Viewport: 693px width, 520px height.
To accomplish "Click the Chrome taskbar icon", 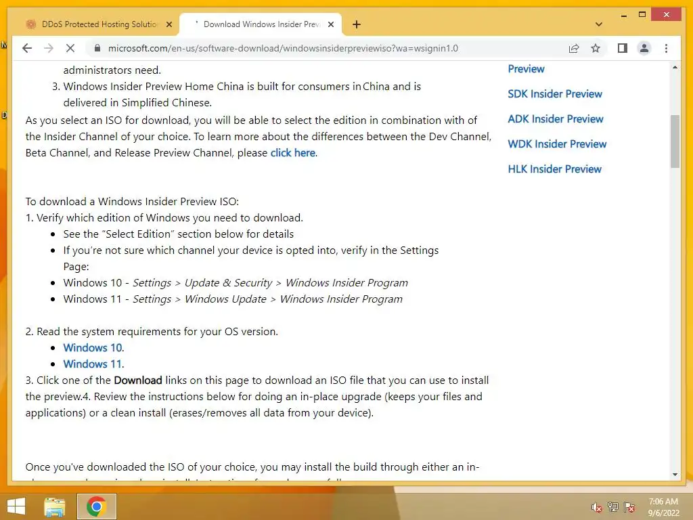I will tap(96, 506).
